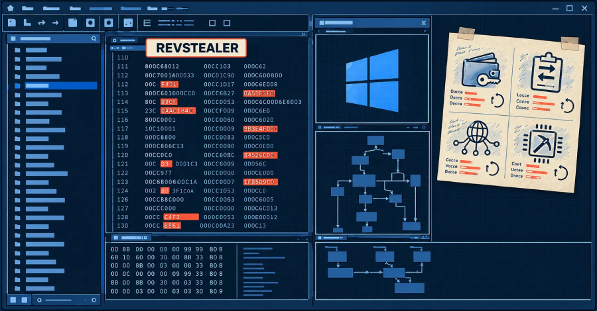Click the hex dump row starting 00 0C 00
597x311 pixels.
tap(166, 274)
